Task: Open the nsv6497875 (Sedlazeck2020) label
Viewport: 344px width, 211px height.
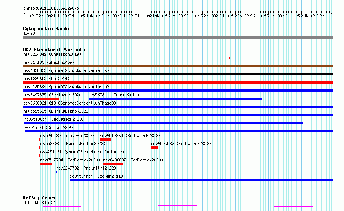Action: click(x=53, y=95)
